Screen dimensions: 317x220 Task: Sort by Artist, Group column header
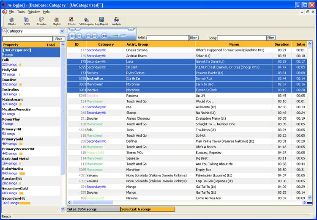(161, 44)
